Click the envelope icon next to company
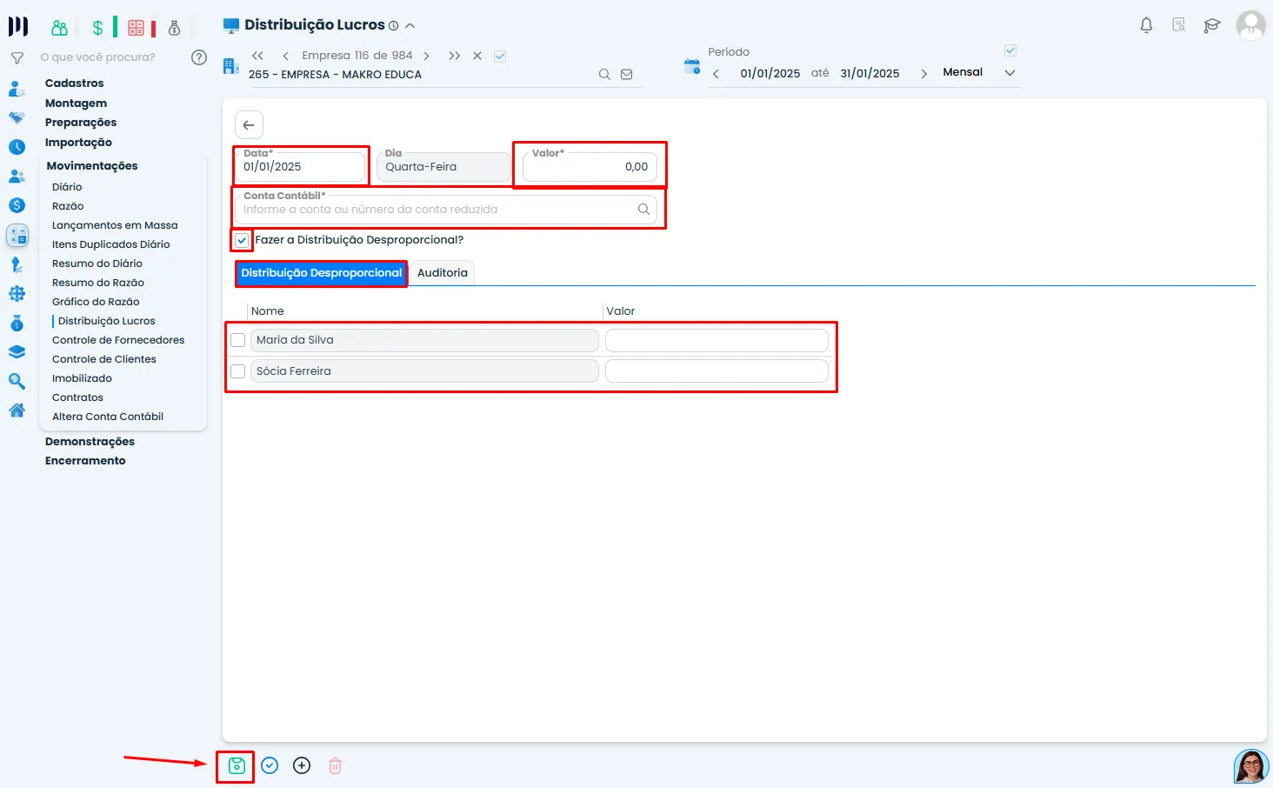Viewport: 1273px width, 788px height. [626, 75]
